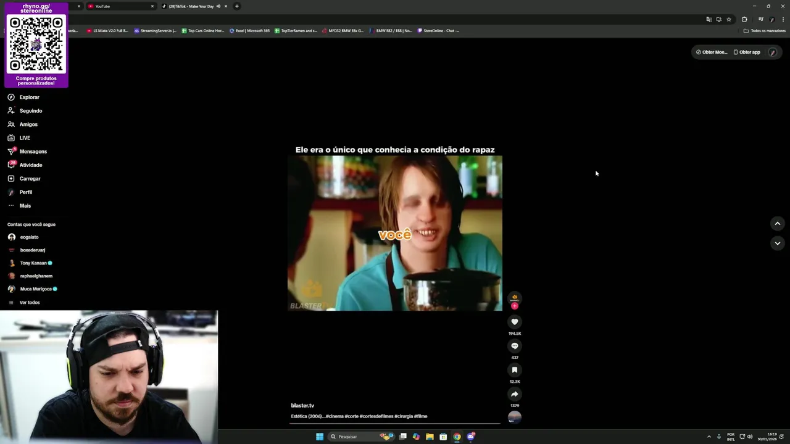Select the TikTok - Make Your Day tab
Screen dimensions: 790x444
click(x=191, y=6)
